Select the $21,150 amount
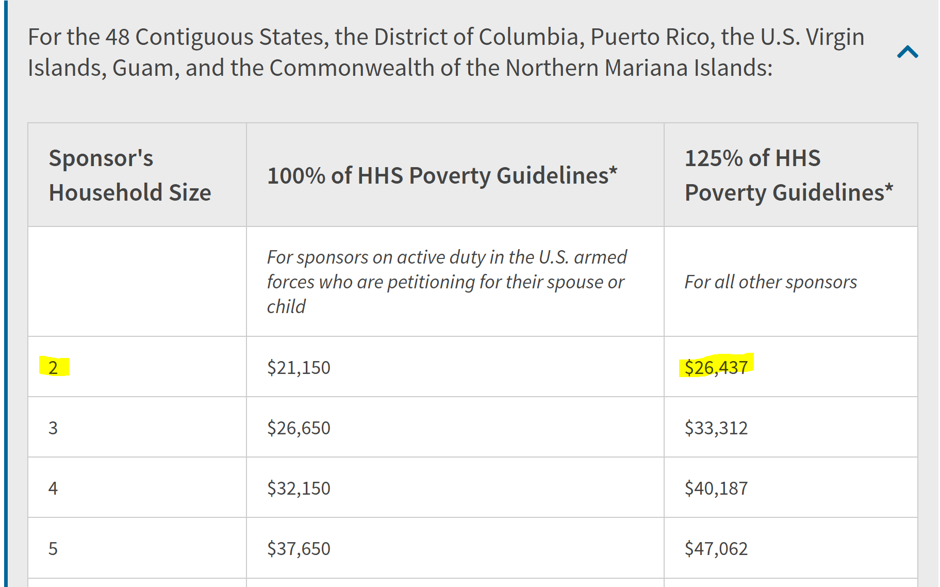Viewport: 940px width, 587px height. 299,367
